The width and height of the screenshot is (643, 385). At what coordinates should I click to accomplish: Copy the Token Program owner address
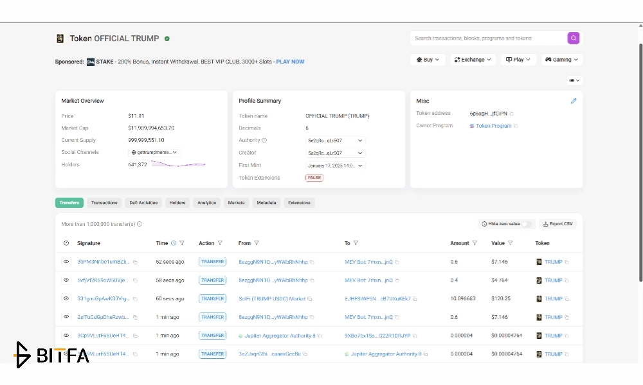tap(516, 126)
